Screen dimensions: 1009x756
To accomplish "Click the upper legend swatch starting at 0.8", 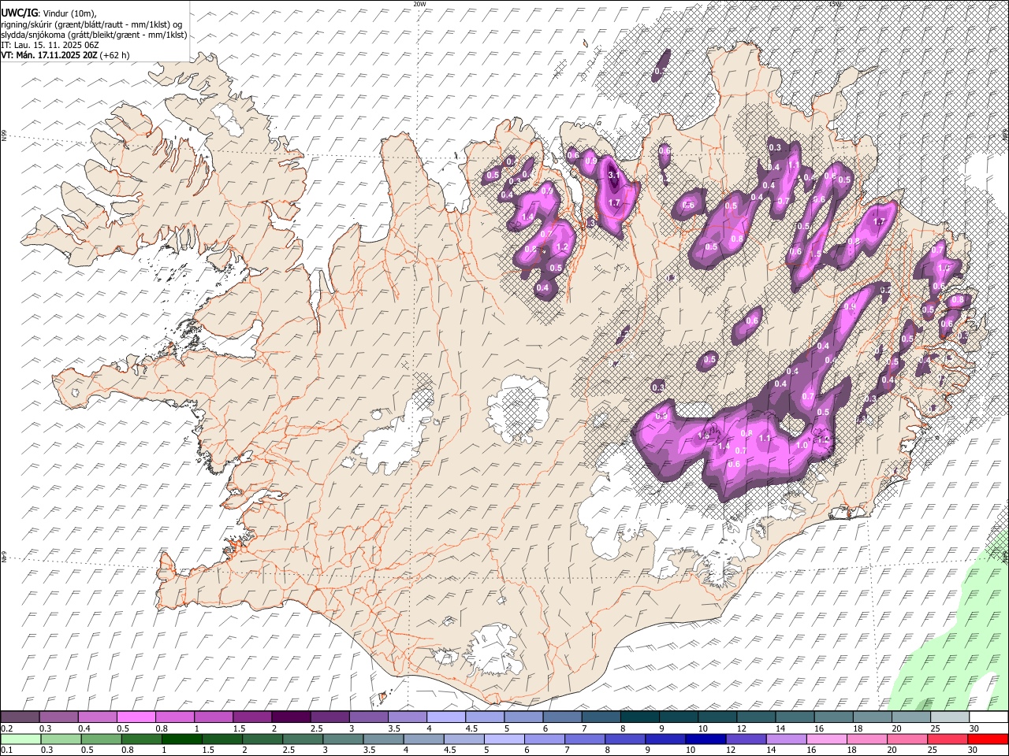I will pyautogui.click(x=175, y=717).
